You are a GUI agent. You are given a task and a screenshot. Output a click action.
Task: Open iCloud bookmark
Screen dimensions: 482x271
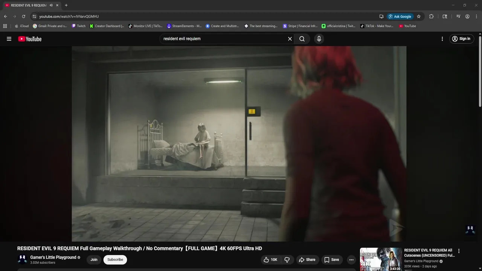coord(21,26)
